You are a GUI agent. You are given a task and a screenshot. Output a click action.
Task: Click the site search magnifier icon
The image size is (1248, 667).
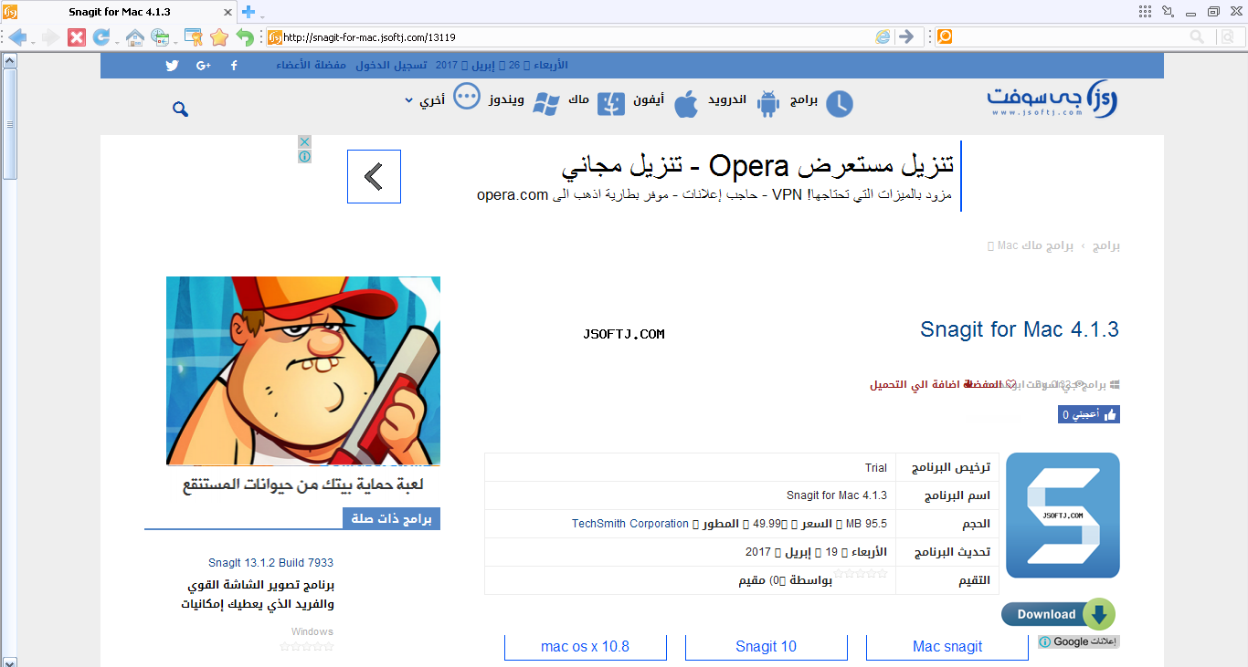click(180, 109)
